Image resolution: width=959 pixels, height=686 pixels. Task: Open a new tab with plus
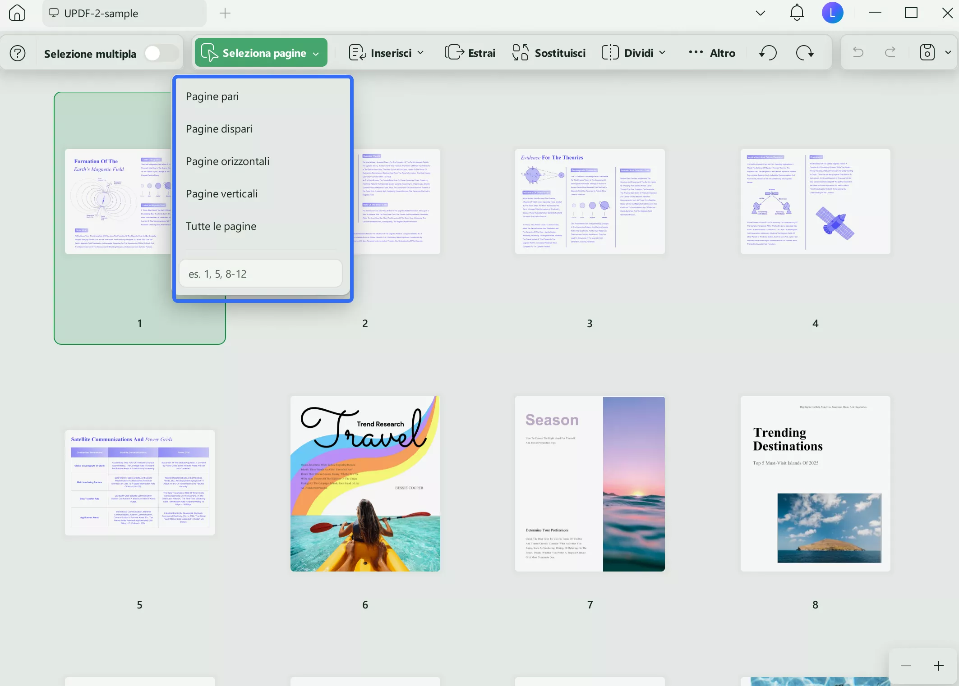tap(225, 13)
